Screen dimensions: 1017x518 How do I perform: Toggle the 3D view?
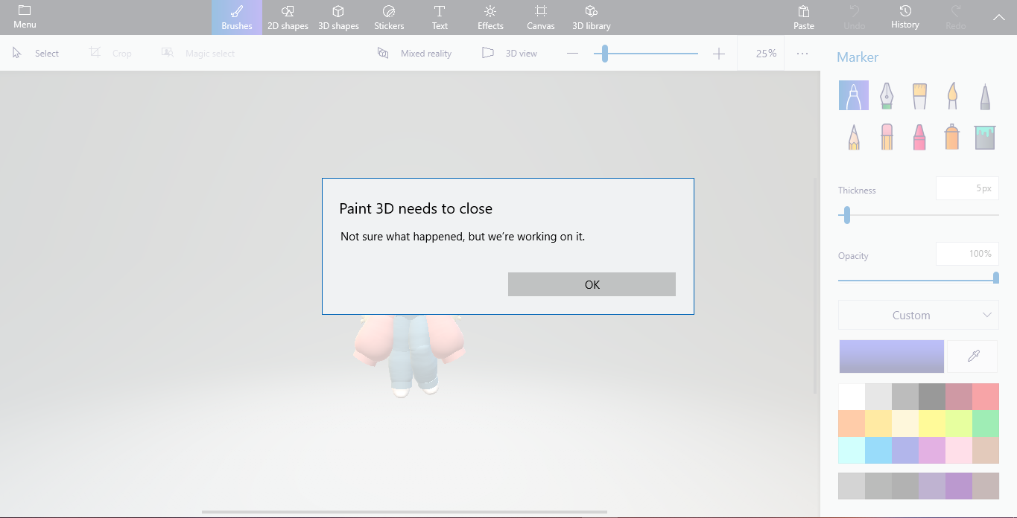[x=510, y=54]
